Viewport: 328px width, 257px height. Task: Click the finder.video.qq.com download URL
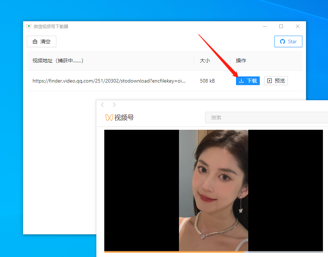pyautogui.click(x=109, y=81)
